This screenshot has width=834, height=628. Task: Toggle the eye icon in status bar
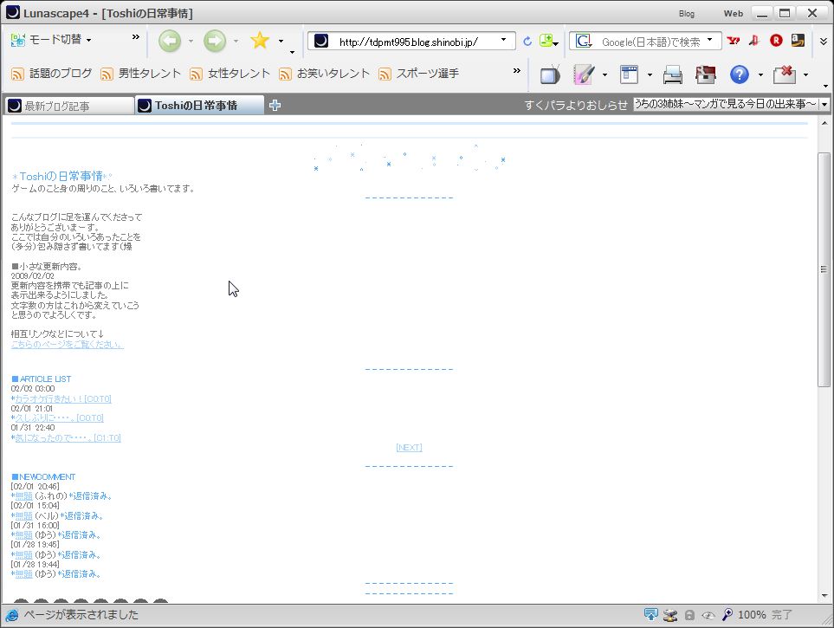(x=708, y=615)
